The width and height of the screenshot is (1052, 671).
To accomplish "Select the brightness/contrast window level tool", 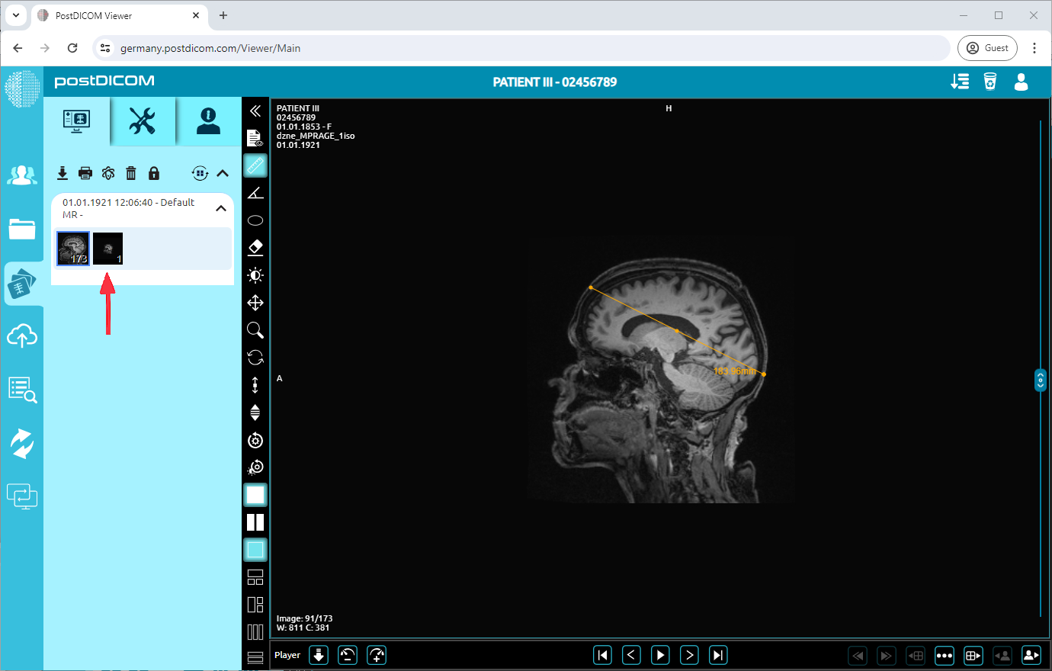I will tap(255, 275).
